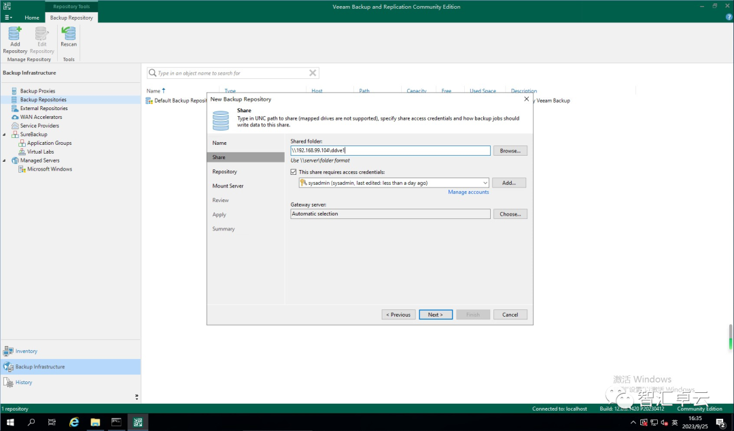Select Virtual Labs tree node
The width and height of the screenshot is (734, 431).
(x=40, y=152)
